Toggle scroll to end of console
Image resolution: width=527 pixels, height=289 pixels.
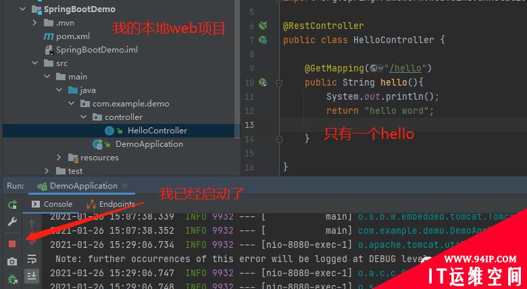[32, 276]
